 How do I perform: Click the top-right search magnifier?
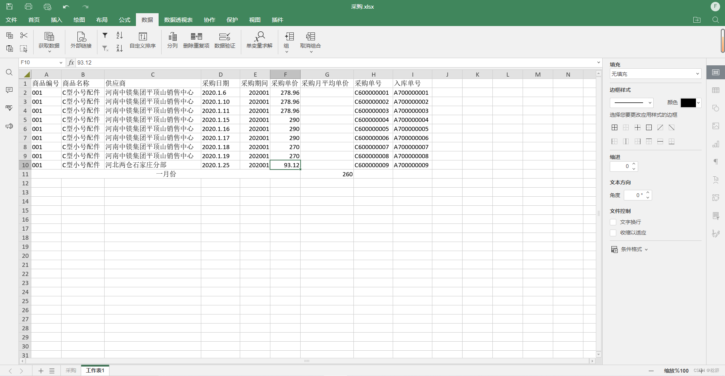(716, 20)
